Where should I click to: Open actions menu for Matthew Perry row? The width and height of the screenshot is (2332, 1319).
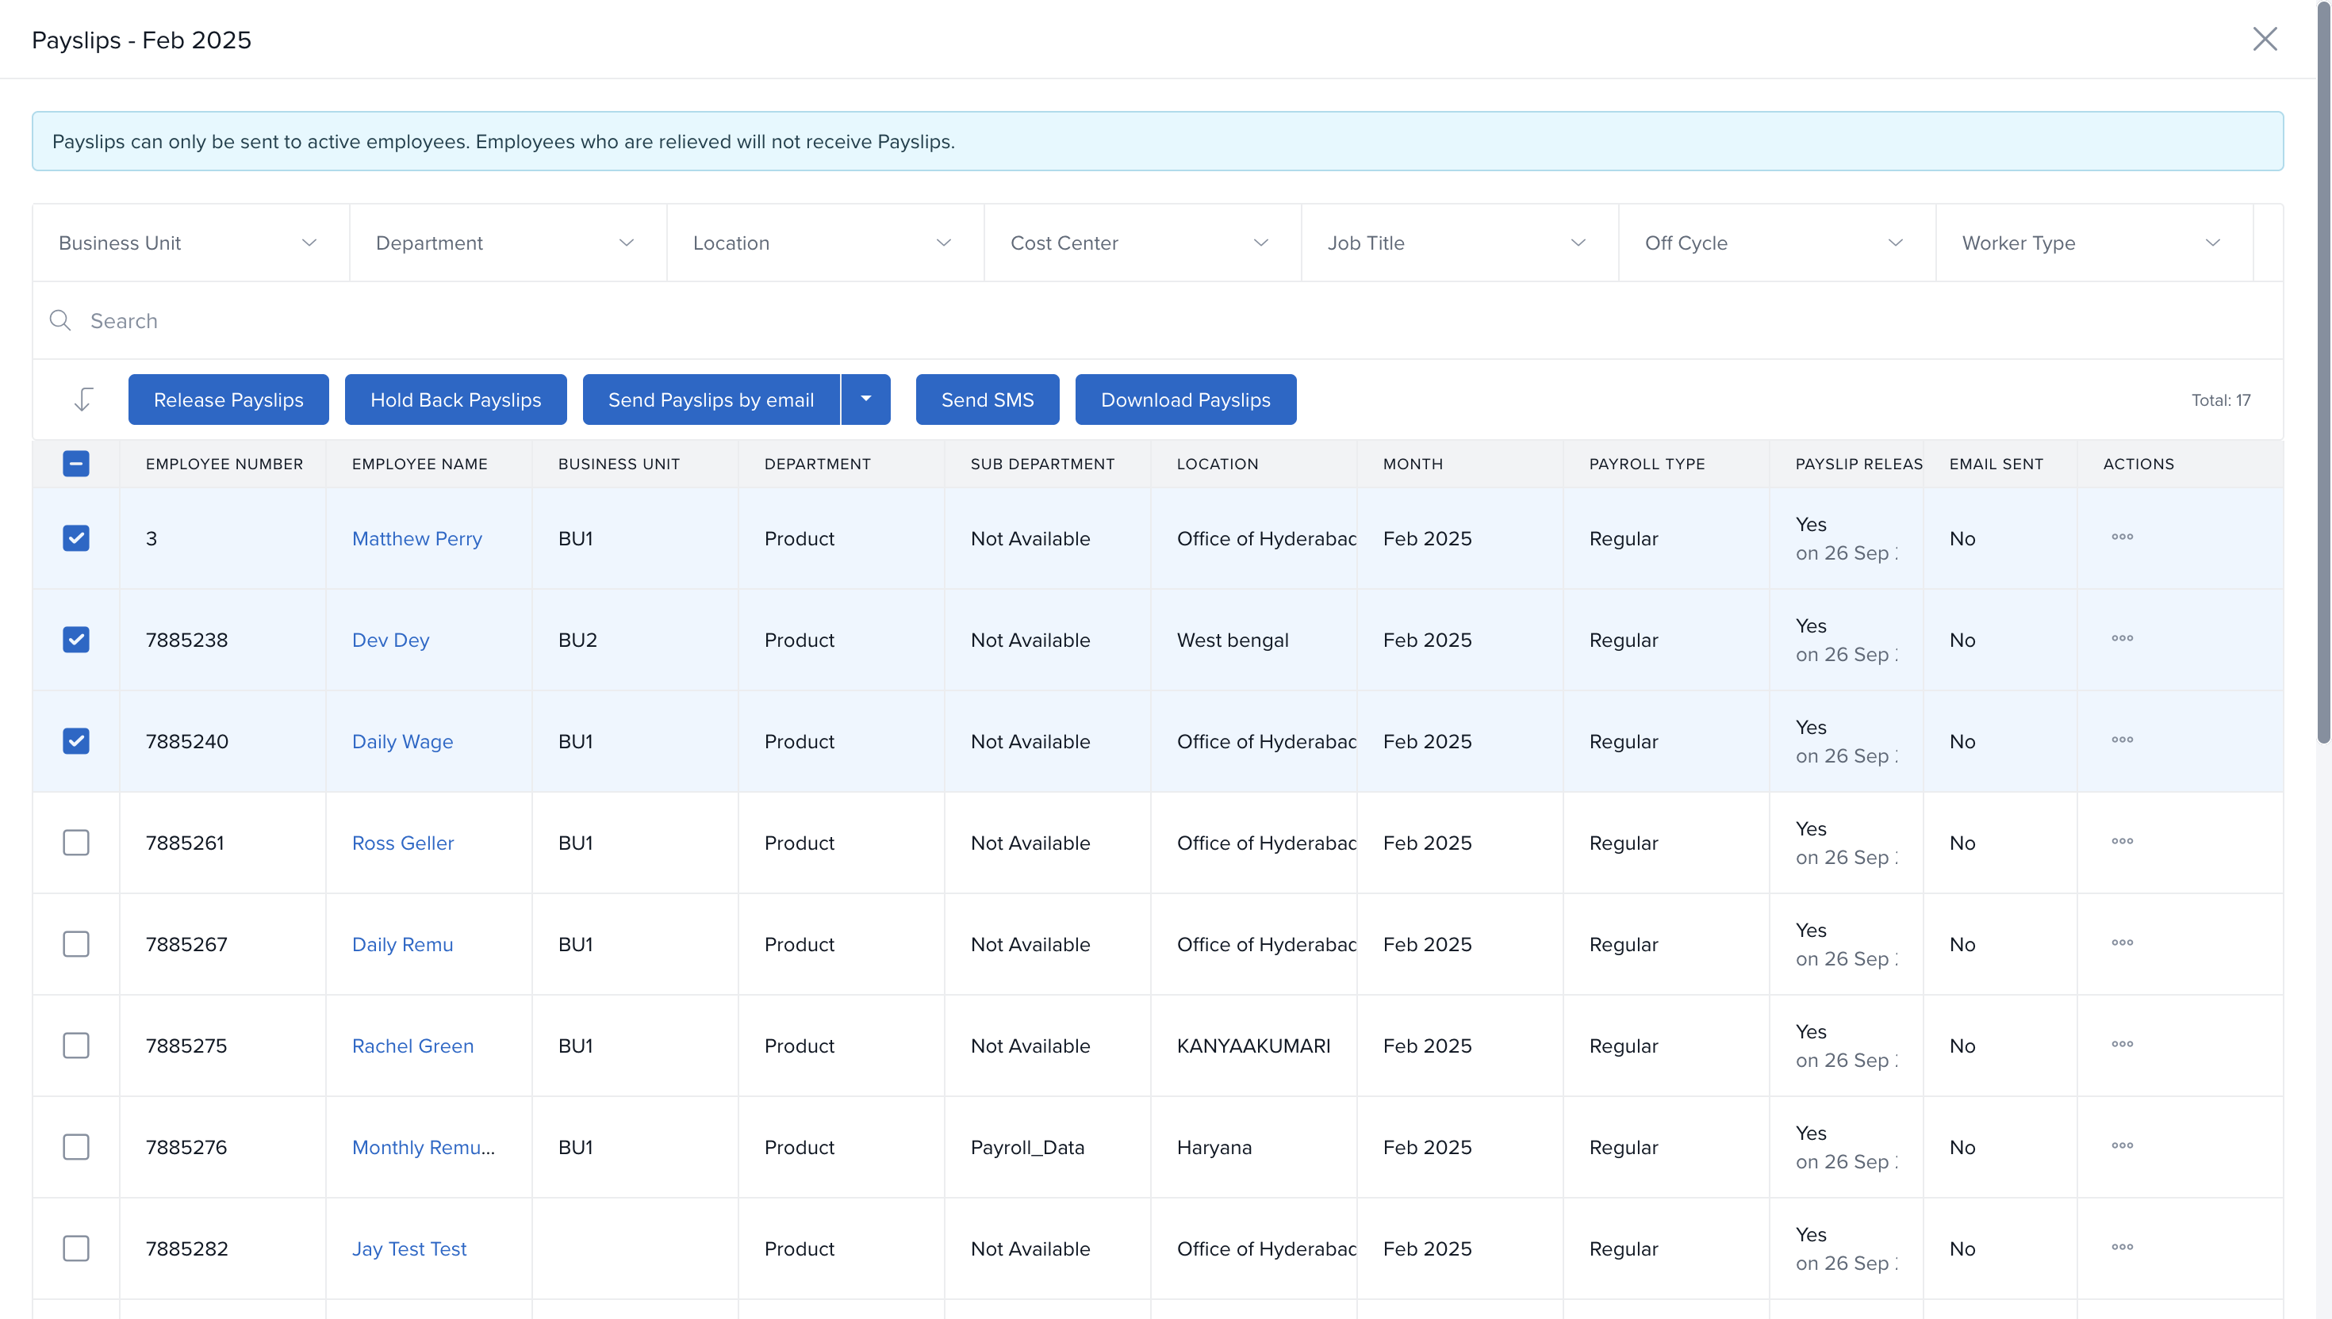(2121, 537)
